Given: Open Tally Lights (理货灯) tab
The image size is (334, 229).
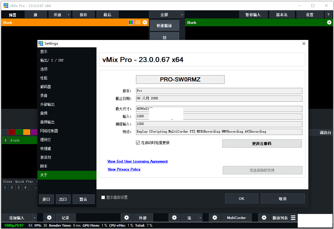Looking at the screenshot, I should click(x=67, y=140).
